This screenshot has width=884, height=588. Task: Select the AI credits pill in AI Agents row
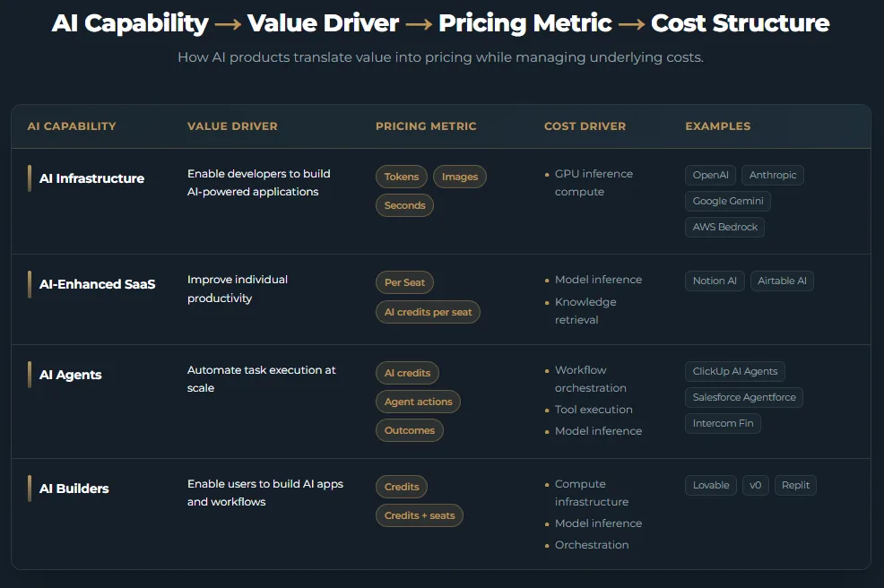coord(407,373)
